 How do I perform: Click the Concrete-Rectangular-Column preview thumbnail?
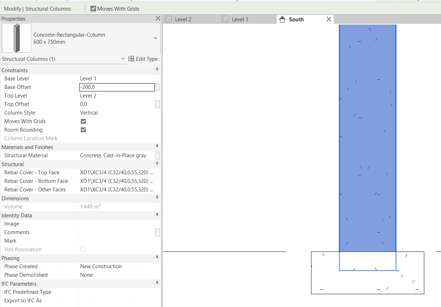[16, 38]
